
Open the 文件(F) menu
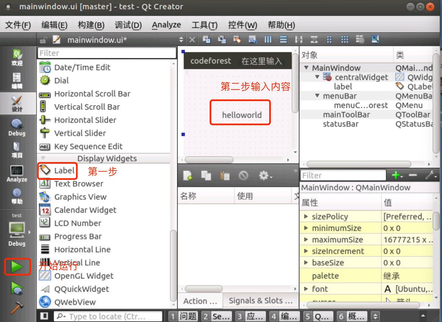[x=18, y=25]
